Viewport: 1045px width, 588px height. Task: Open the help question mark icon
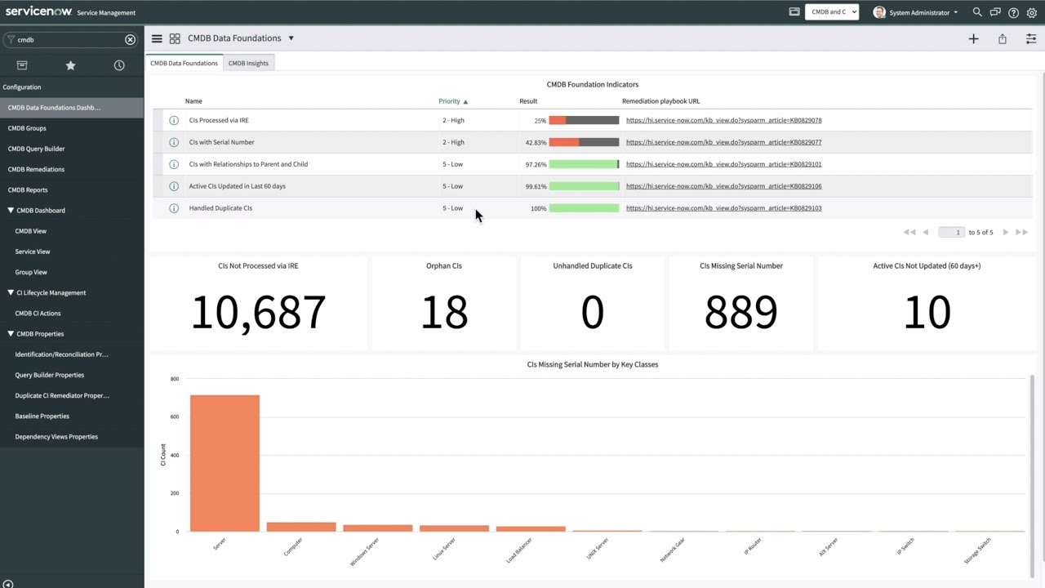point(1013,12)
